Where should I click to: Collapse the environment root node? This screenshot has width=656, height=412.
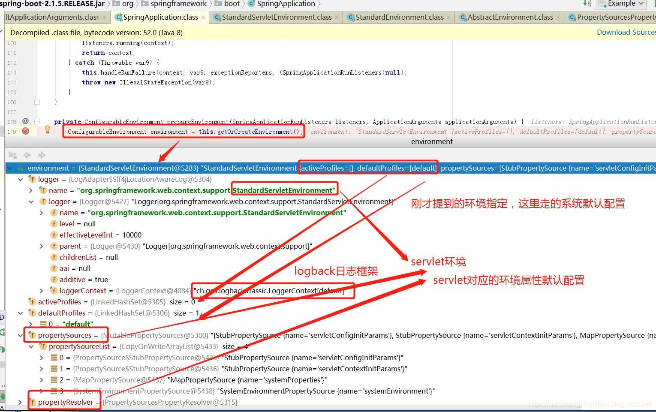(x=10, y=168)
